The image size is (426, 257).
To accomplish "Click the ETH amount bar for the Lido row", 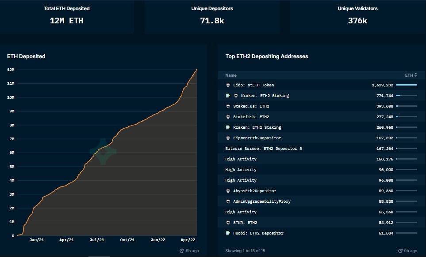I will click(x=406, y=85).
